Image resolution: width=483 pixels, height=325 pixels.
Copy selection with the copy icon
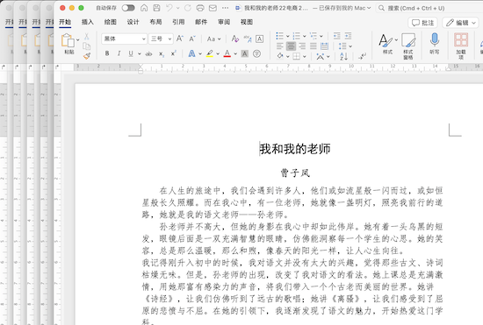(x=87, y=46)
